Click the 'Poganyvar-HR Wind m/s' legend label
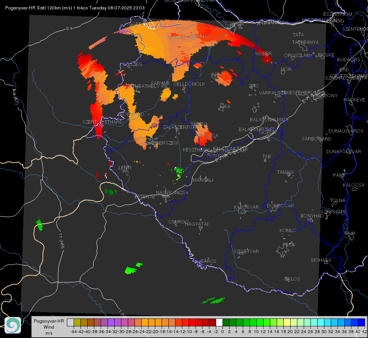This screenshot has width=368, height=338. pos(49,327)
